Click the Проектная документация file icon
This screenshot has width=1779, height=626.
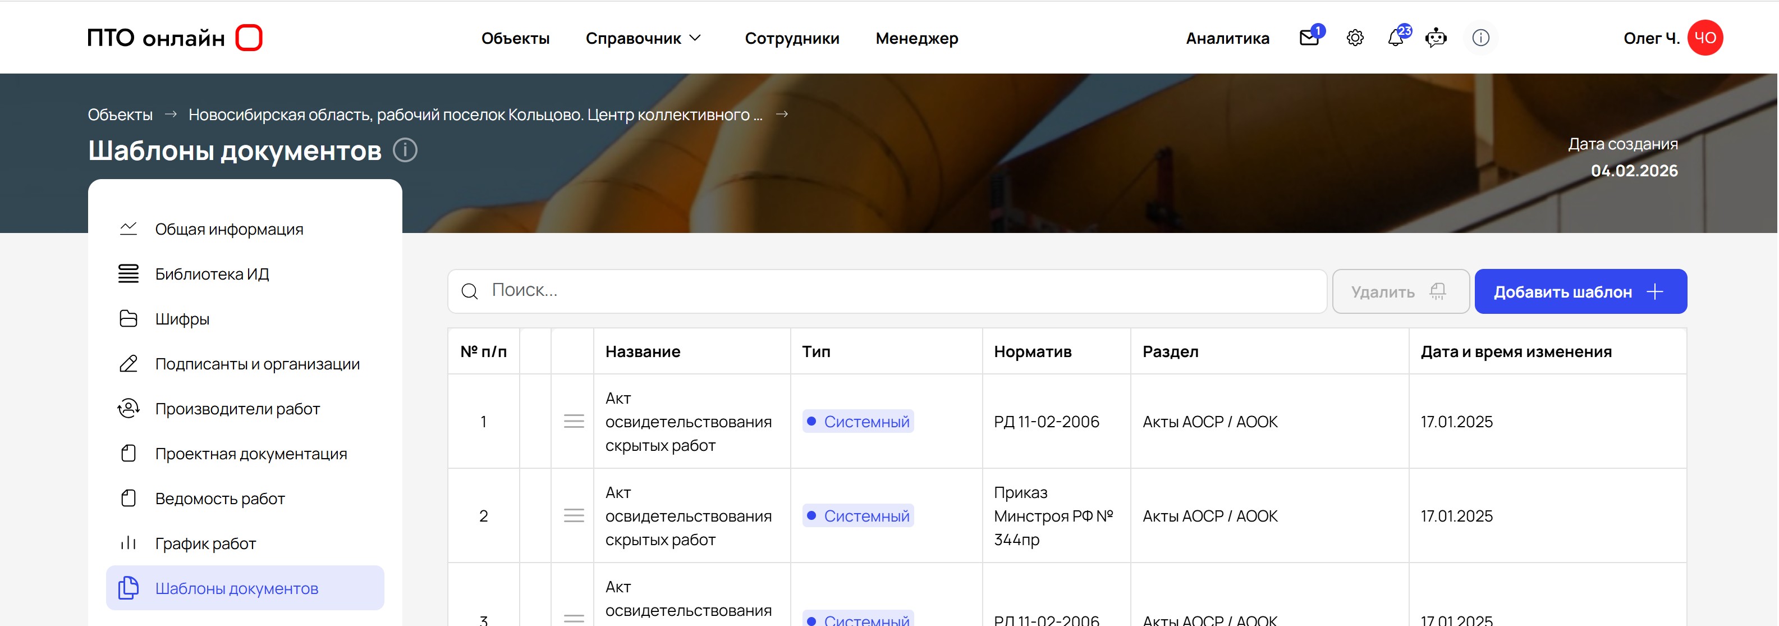pyautogui.click(x=129, y=453)
